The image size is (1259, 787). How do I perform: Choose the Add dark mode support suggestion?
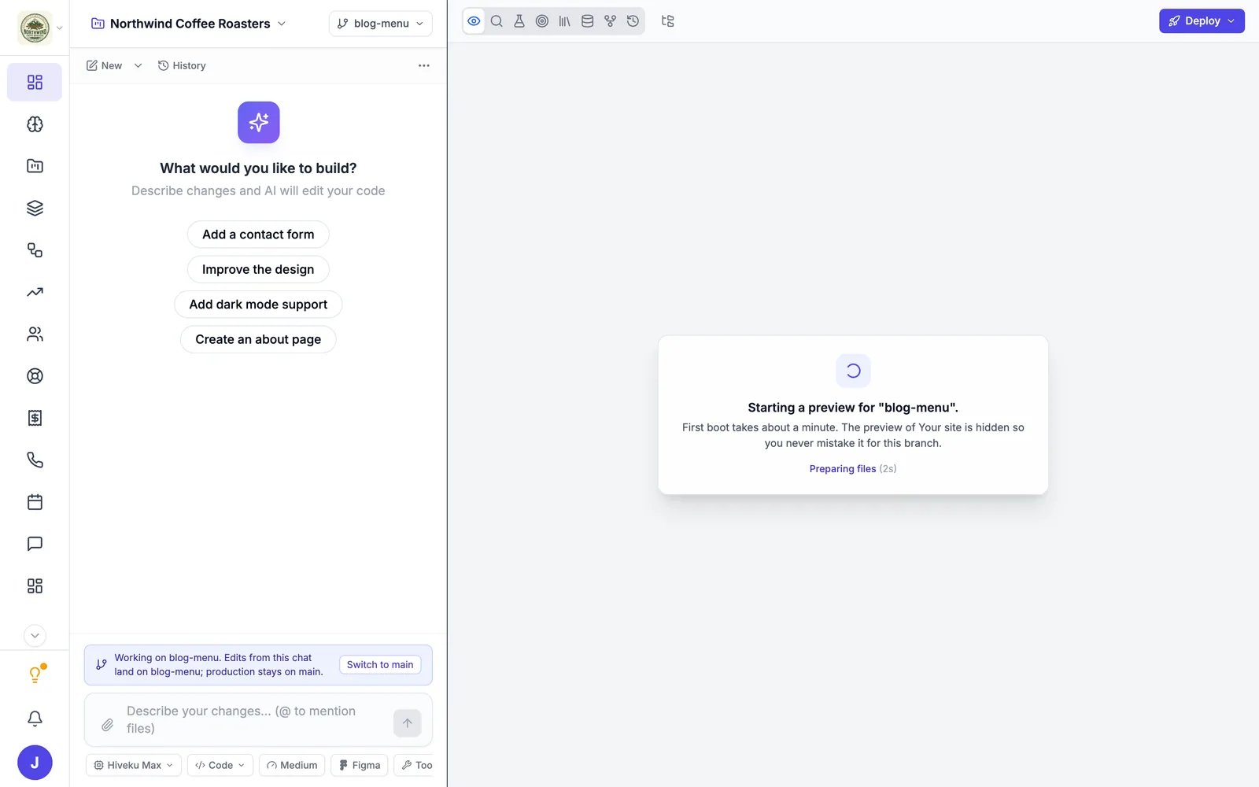(258, 305)
